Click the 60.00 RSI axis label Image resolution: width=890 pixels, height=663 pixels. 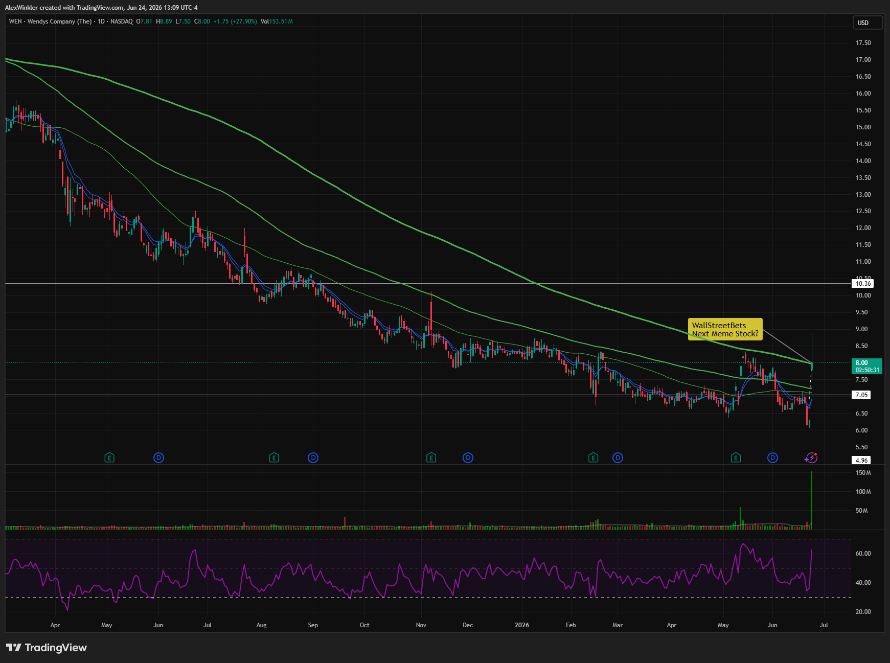(x=863, y=554)
